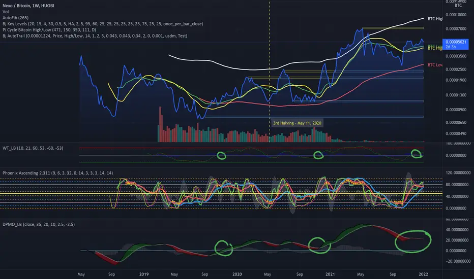
Task: Select the Pi Cycle Bitcoin High/Low legend
Action: (49, 30)
